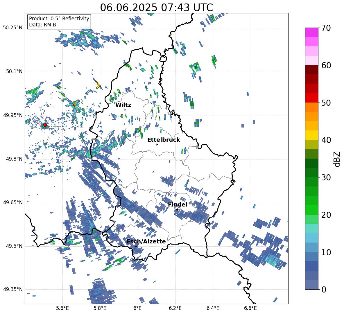Click the 5.6°E longitude label
Screen dimensions: 344x314
click(62, 308)
